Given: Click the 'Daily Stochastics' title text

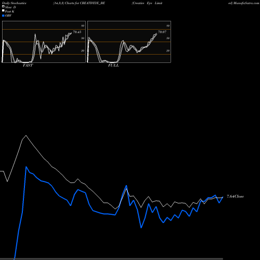Looking at the screenshot, I should [14, 3].
